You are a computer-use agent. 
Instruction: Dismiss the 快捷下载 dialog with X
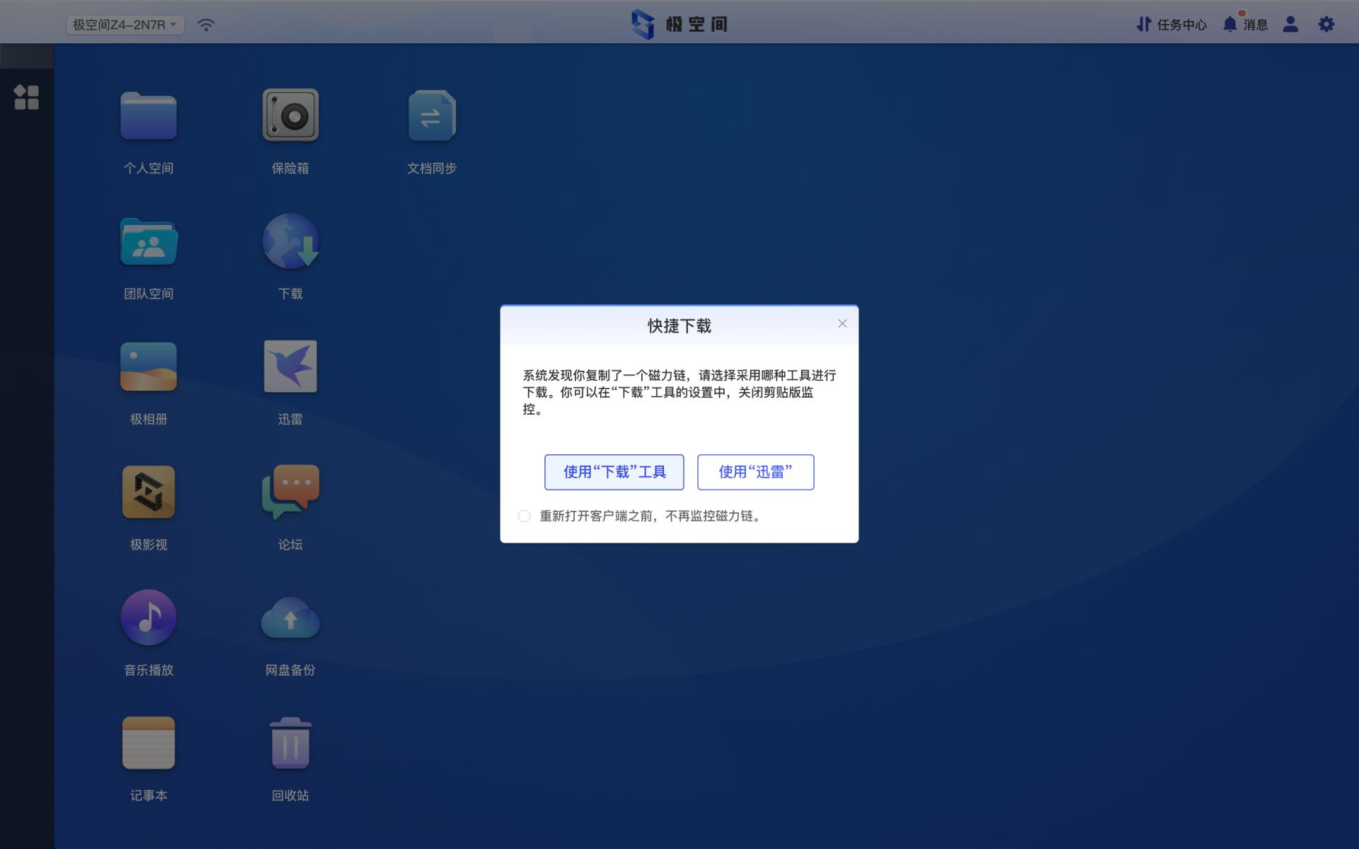point(842,323)
